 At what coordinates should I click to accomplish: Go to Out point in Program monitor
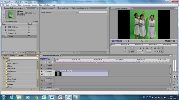(129, 52)
